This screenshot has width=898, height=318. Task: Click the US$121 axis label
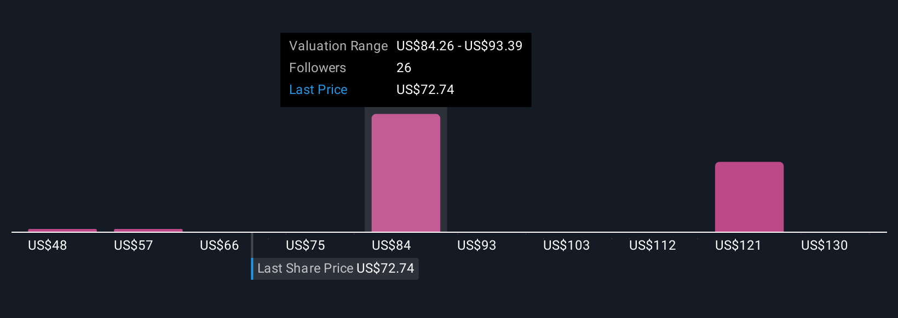click(739, 245)
